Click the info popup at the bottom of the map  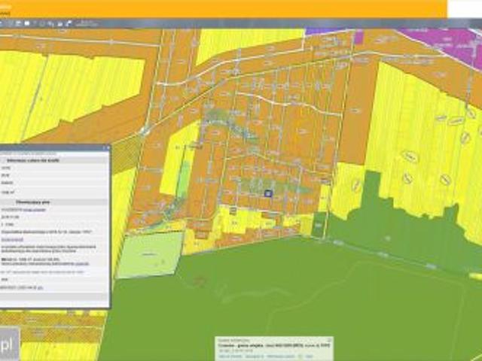pyautogui.click(x=273, y=347)
